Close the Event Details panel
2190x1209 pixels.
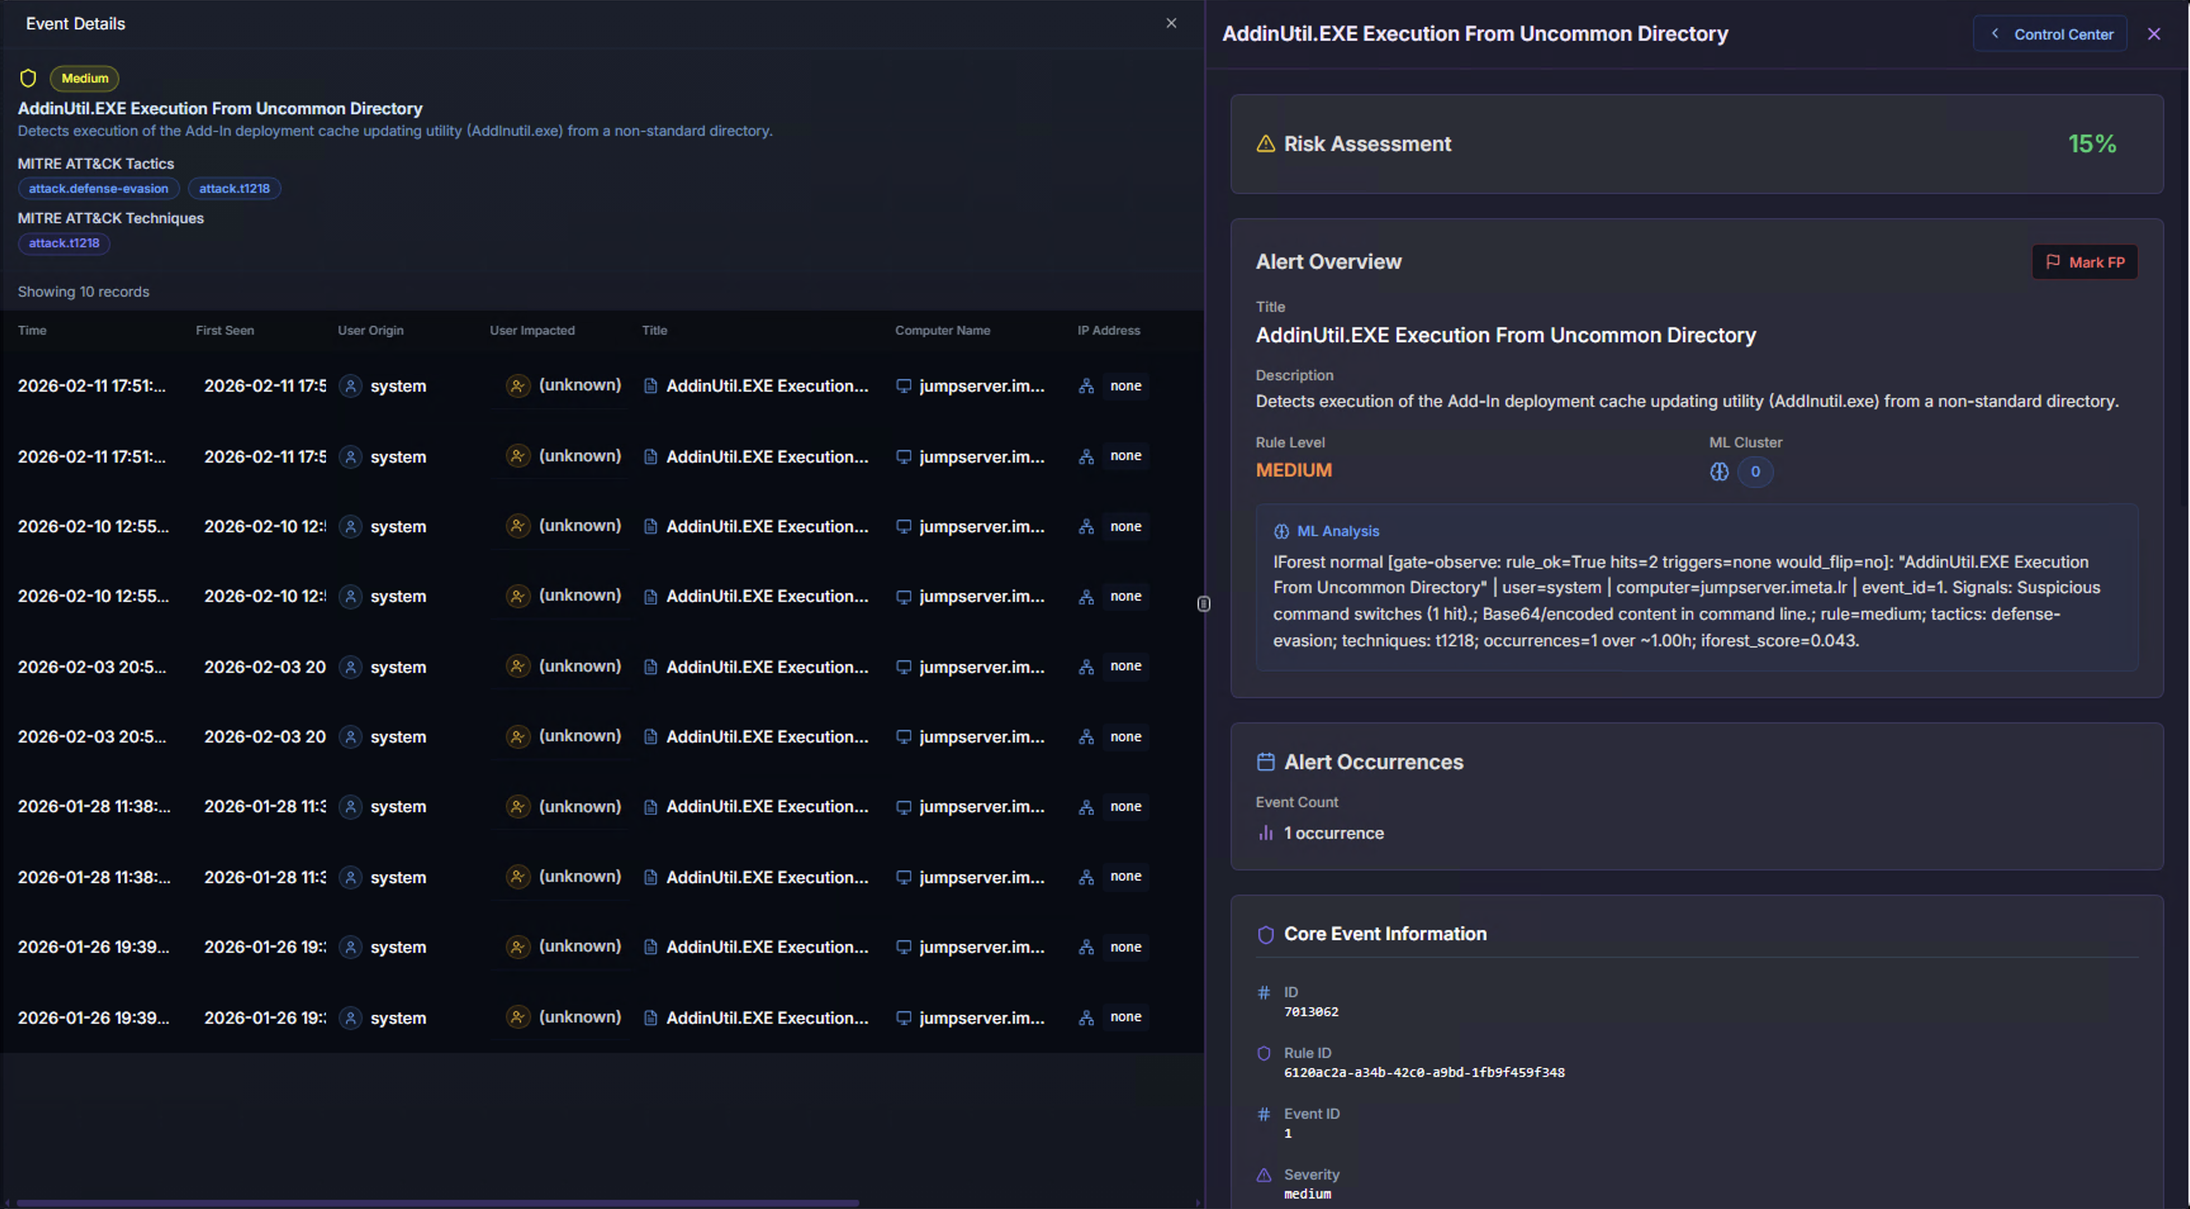click(1170, 23)
